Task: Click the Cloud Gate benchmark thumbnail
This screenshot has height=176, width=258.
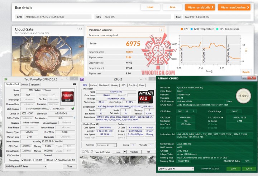Action: click(x=48, y=56)
